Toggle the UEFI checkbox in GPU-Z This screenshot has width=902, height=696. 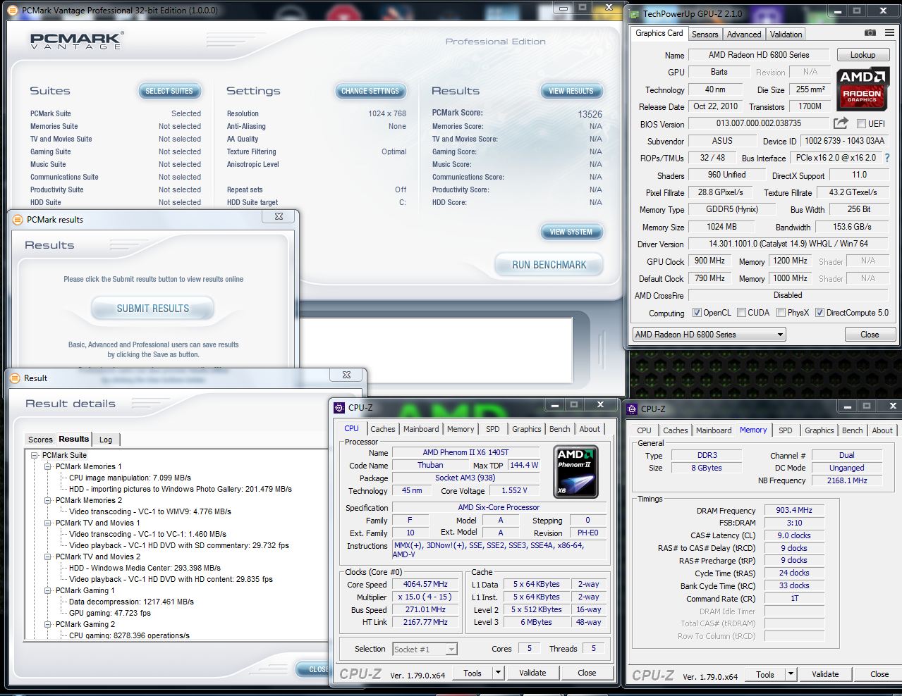pos(860,124)
